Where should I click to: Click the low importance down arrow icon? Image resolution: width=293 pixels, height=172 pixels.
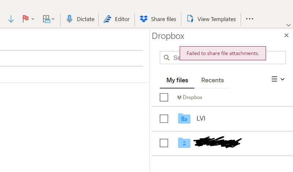11,19
